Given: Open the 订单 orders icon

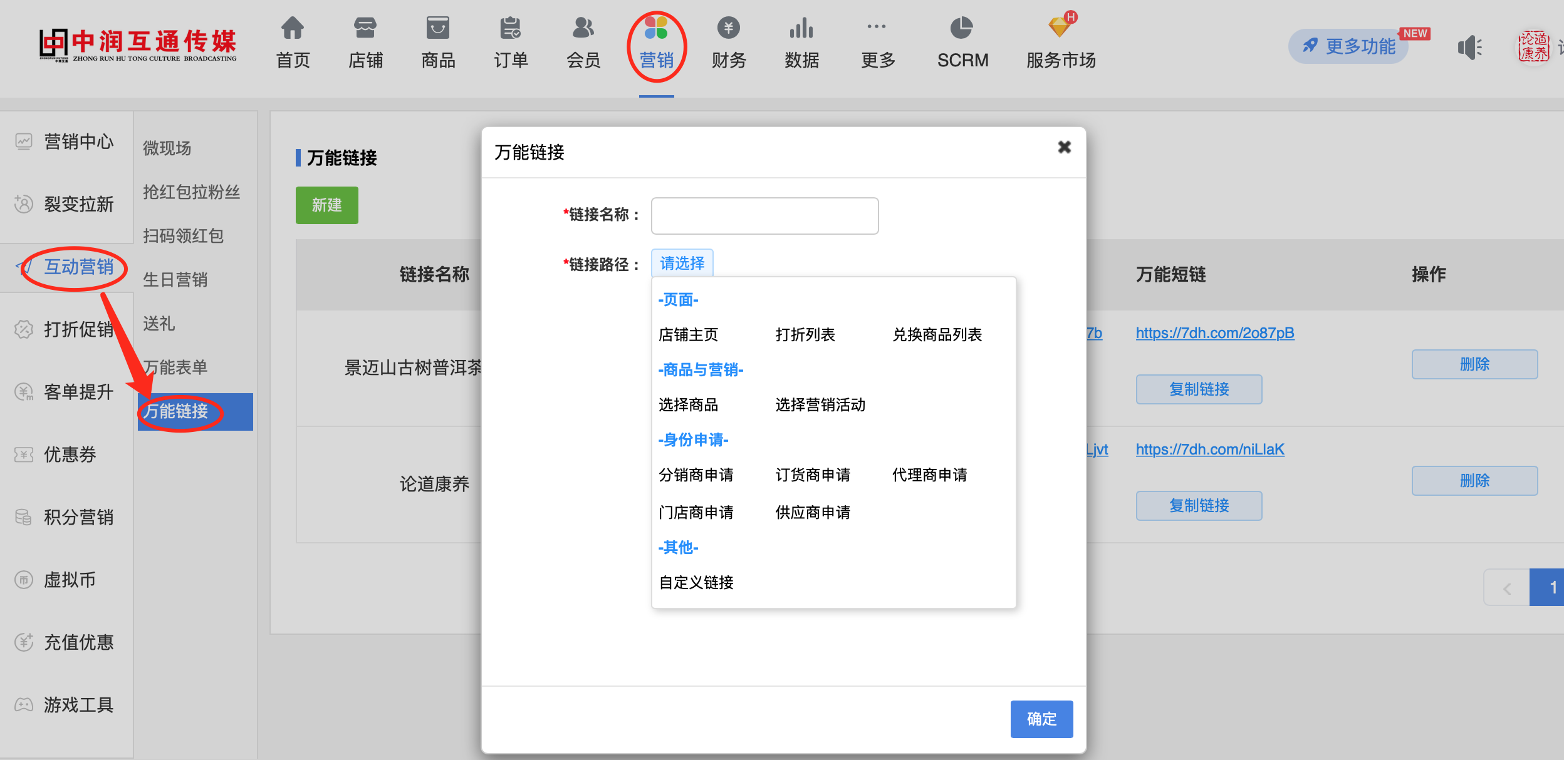Looking at the screenshot, I should pyautogui.click(x=511, y=29).
